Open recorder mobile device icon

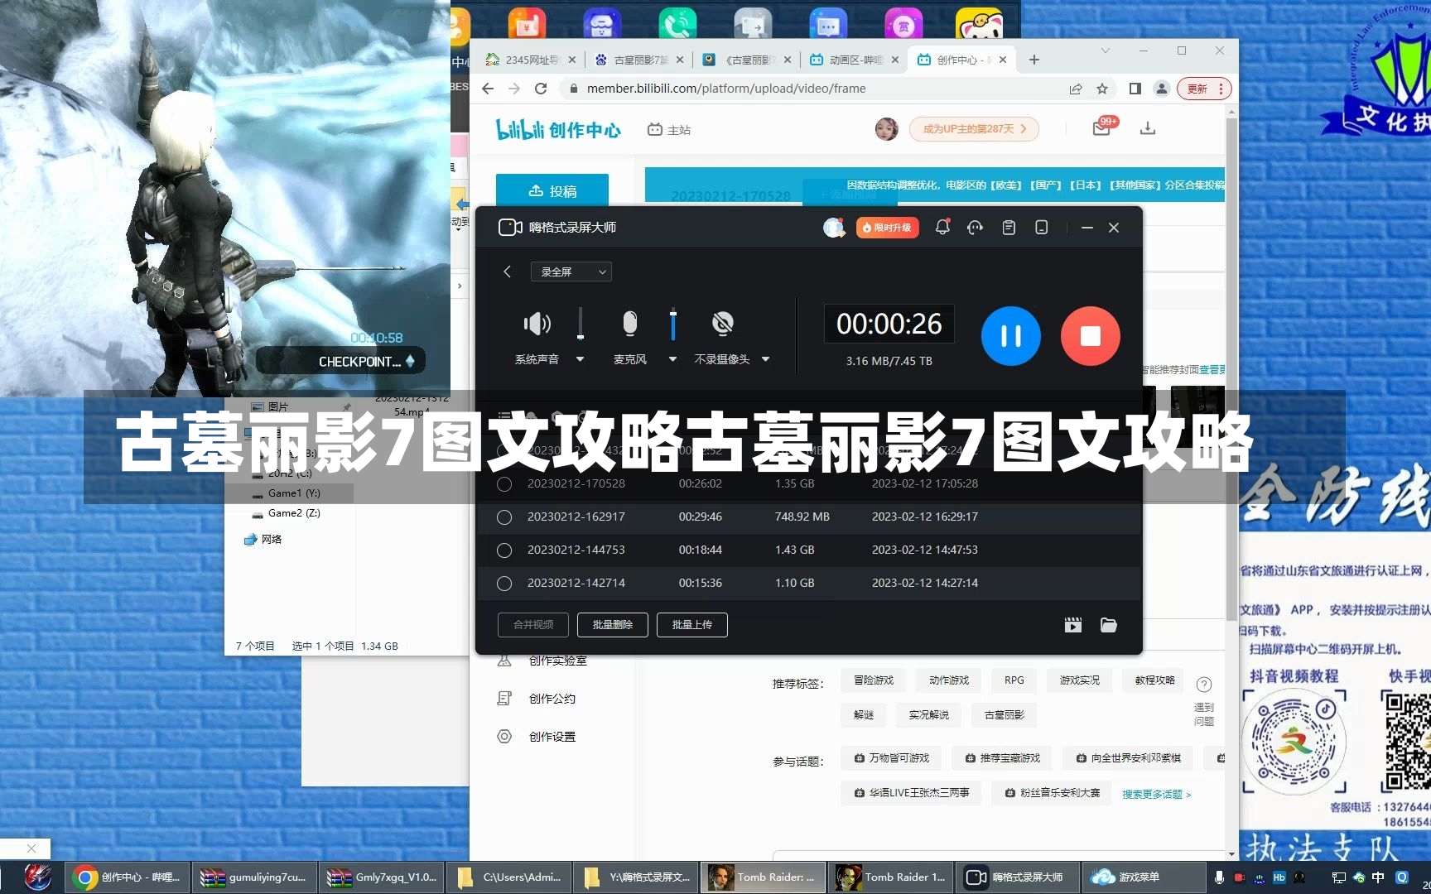point(1042,227)
